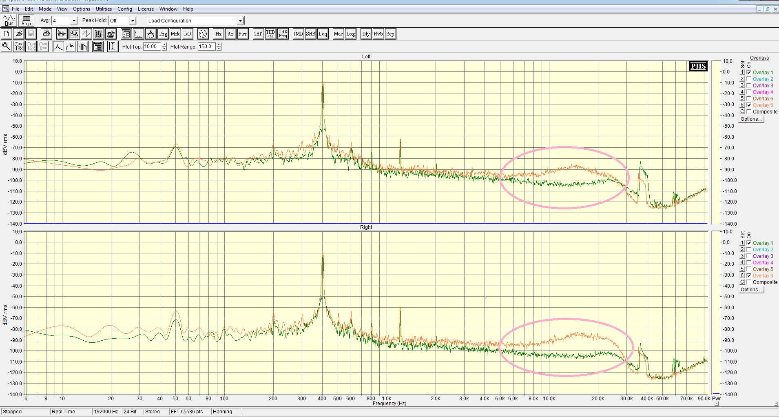Open the Load Configuration dropdown
Screen dimensions: 779x417
(x=240, y=21)
